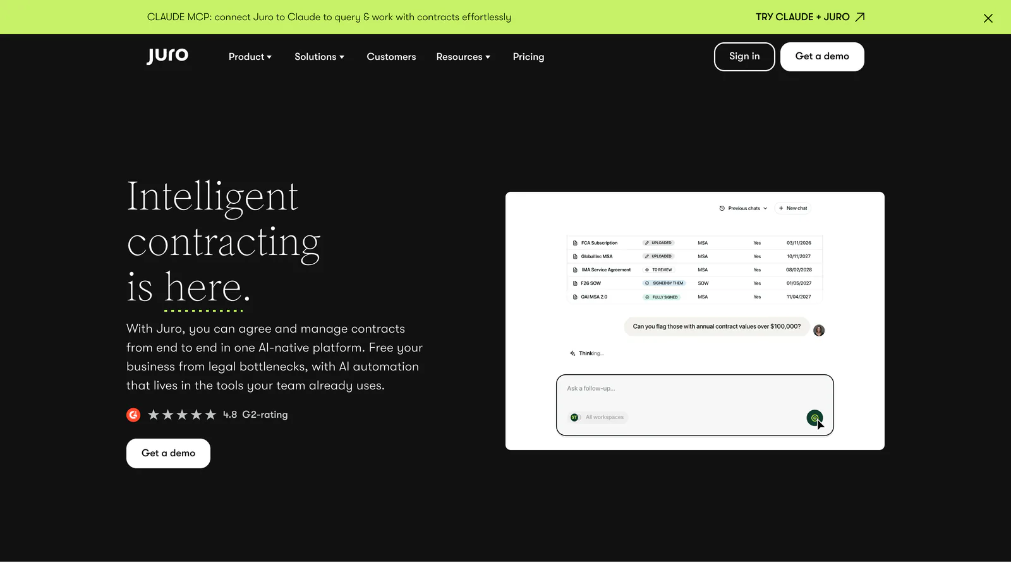Click the TO REVIEW status badge
This screenshot has height=568, width=1011.
tap(658, 269)
